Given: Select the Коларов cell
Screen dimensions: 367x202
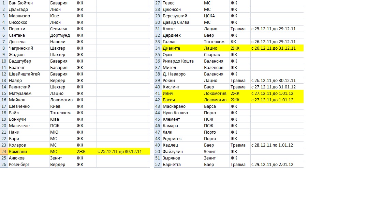Looking at the screenshot, I should tap(29, 145).
